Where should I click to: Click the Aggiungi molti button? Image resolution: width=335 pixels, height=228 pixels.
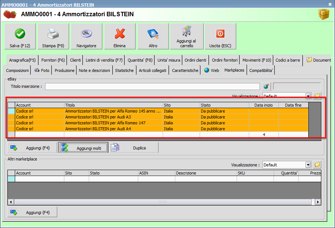pyautogui.click(x=83, y=148)
